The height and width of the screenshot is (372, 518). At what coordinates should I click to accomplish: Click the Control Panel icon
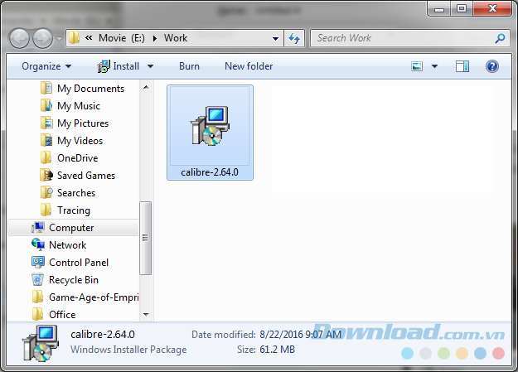[x=38, y=263]
